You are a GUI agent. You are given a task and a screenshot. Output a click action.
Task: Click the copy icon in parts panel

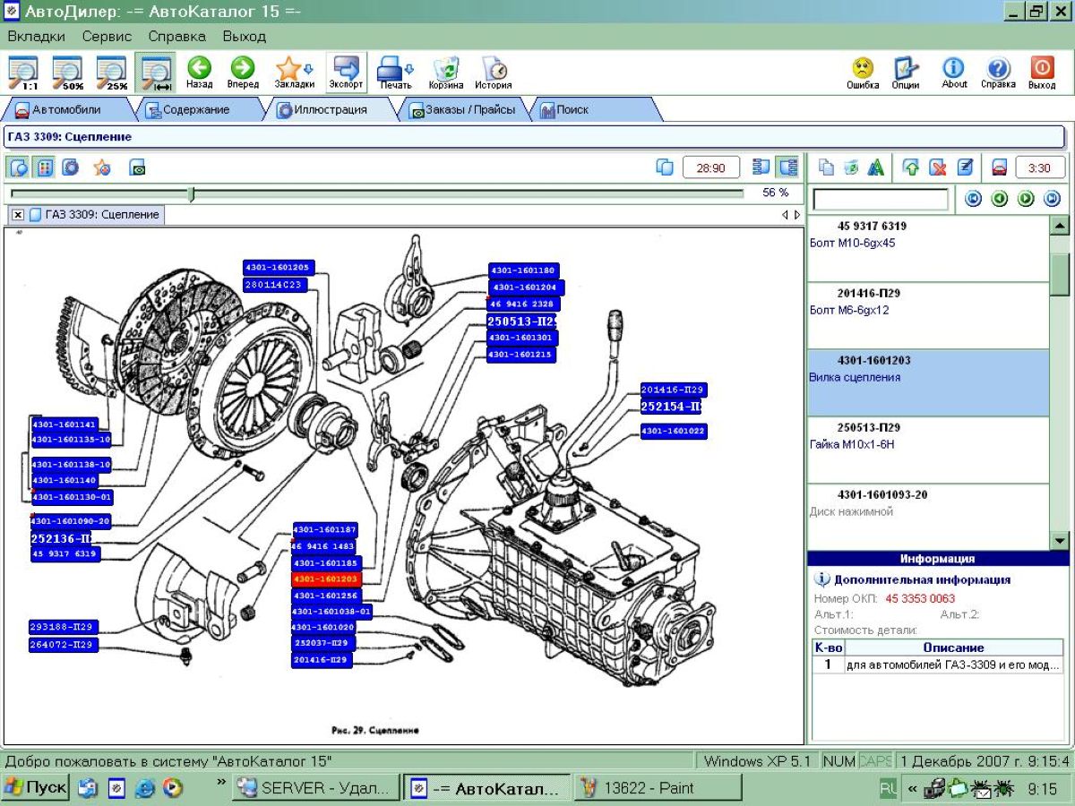(x=827, y=167)
